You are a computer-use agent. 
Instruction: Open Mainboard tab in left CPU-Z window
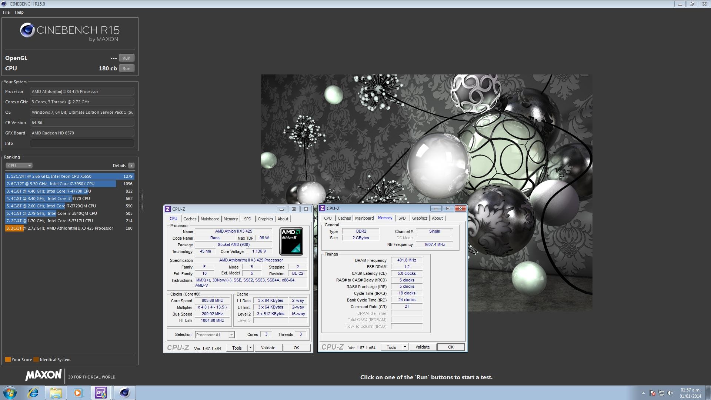tap(210, 219)
